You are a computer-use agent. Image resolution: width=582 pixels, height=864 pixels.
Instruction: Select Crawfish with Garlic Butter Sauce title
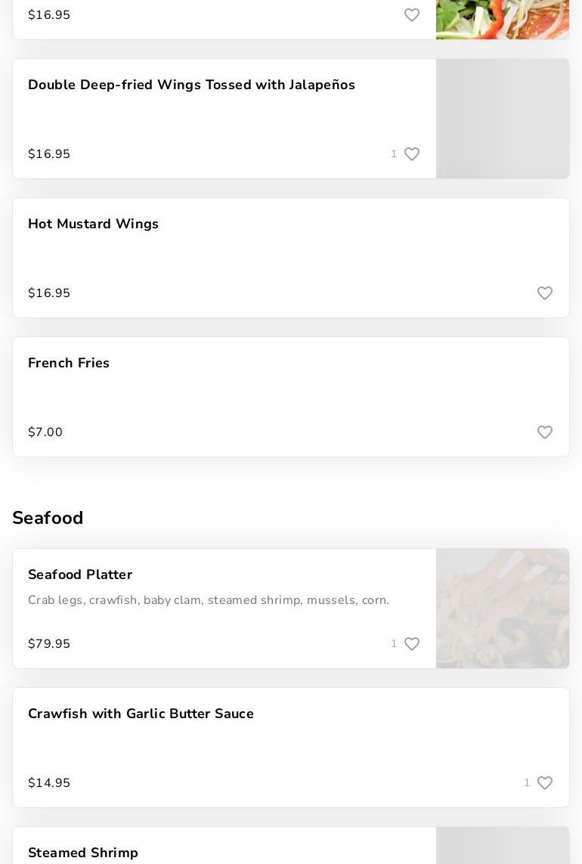point(141,714)
